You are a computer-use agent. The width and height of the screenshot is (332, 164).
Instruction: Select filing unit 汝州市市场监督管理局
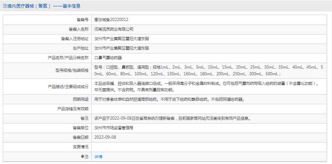click(114, 128)
